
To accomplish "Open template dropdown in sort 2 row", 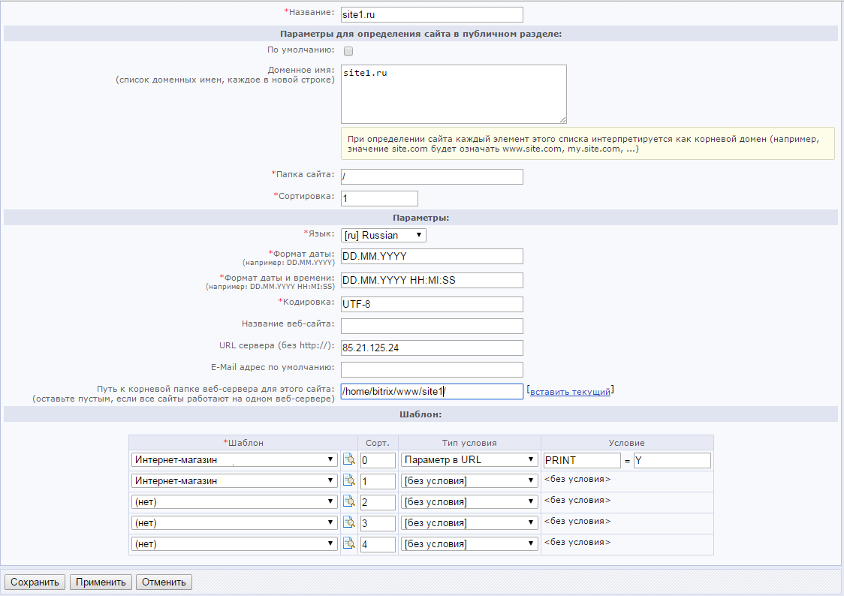I will [x=234, y=501].
